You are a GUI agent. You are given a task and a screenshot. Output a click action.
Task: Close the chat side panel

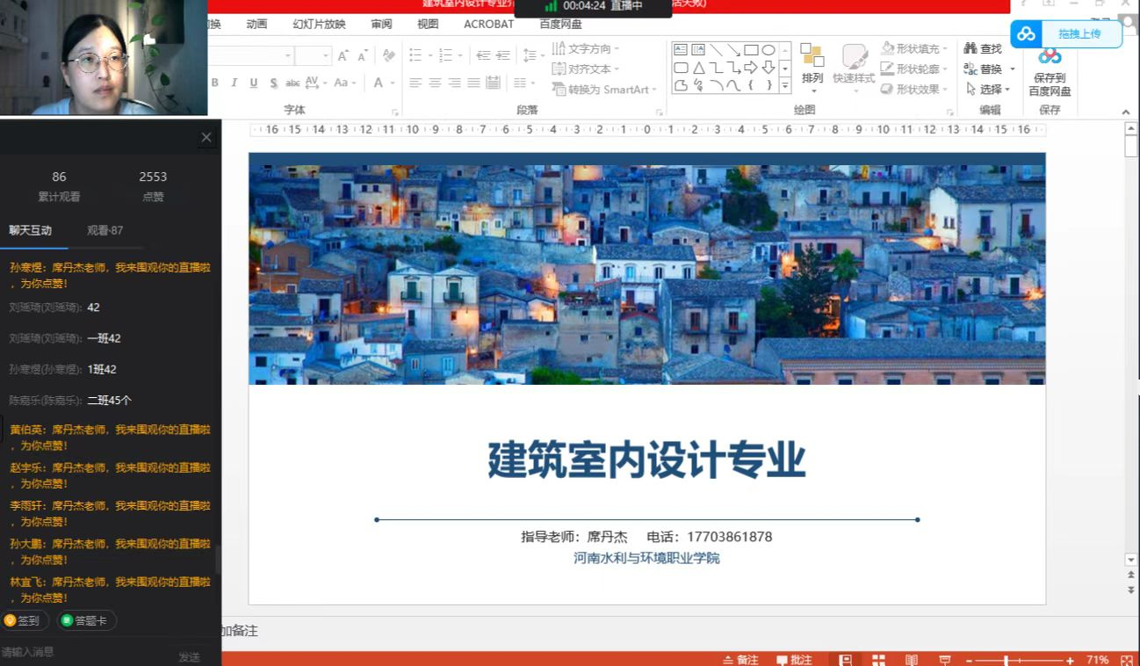tap(206, 137)
